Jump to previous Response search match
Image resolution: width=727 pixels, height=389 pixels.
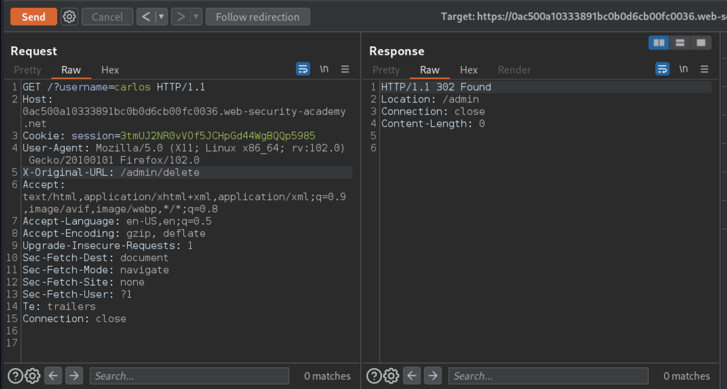412,376
